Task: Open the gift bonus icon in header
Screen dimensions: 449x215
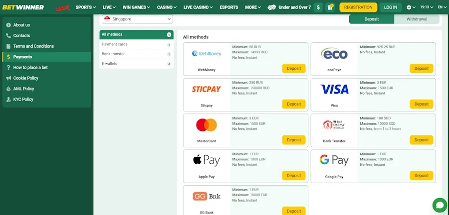Action: tap(330, 7)
